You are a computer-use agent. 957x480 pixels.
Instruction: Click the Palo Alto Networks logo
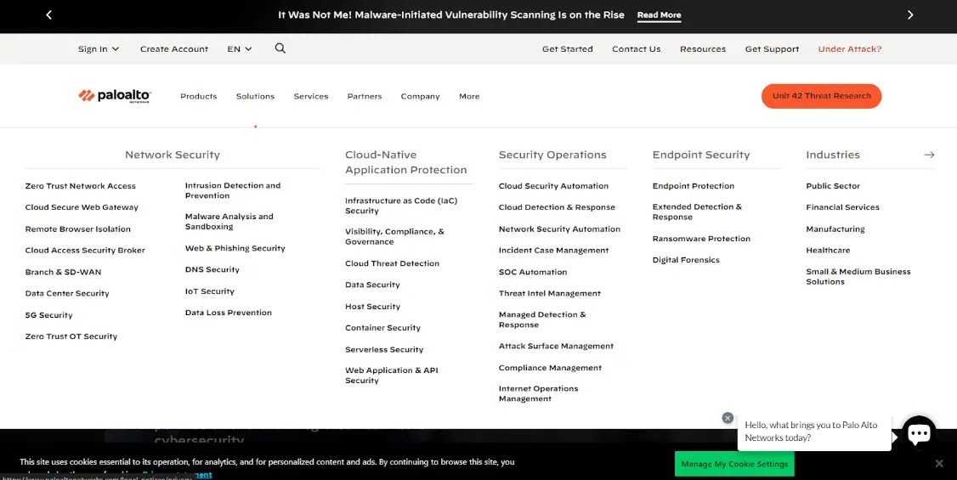pos(115,96)
